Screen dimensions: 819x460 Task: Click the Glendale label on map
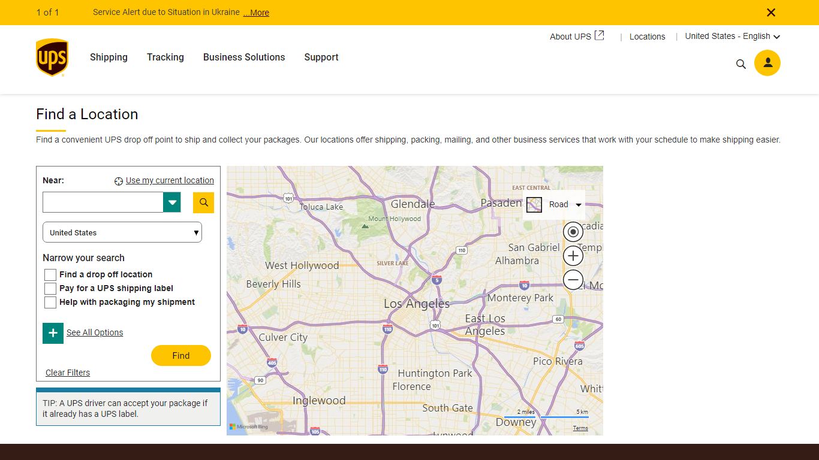[x=413, y=204]
